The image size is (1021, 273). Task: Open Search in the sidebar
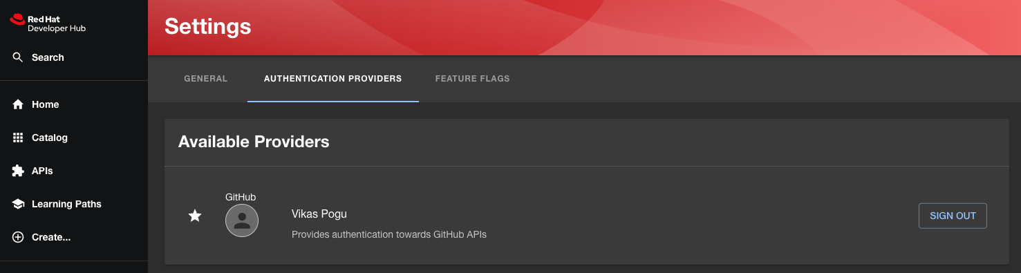click(74, 57)
